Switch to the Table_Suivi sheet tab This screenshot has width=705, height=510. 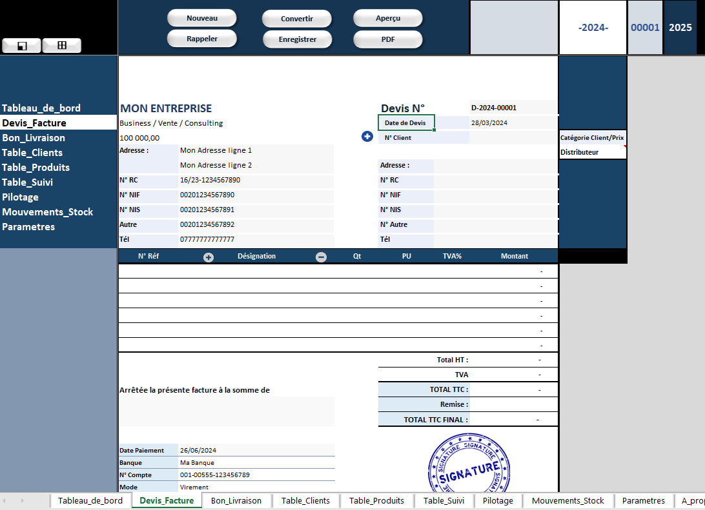pos(444,500)
